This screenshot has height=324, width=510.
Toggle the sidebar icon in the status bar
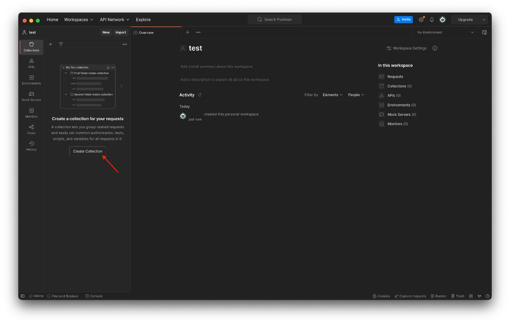click(23, 296)
